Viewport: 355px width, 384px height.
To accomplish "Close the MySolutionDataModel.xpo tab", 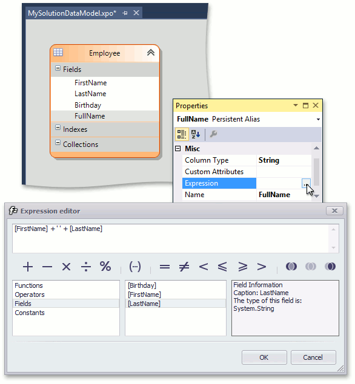I will point(136,13).
